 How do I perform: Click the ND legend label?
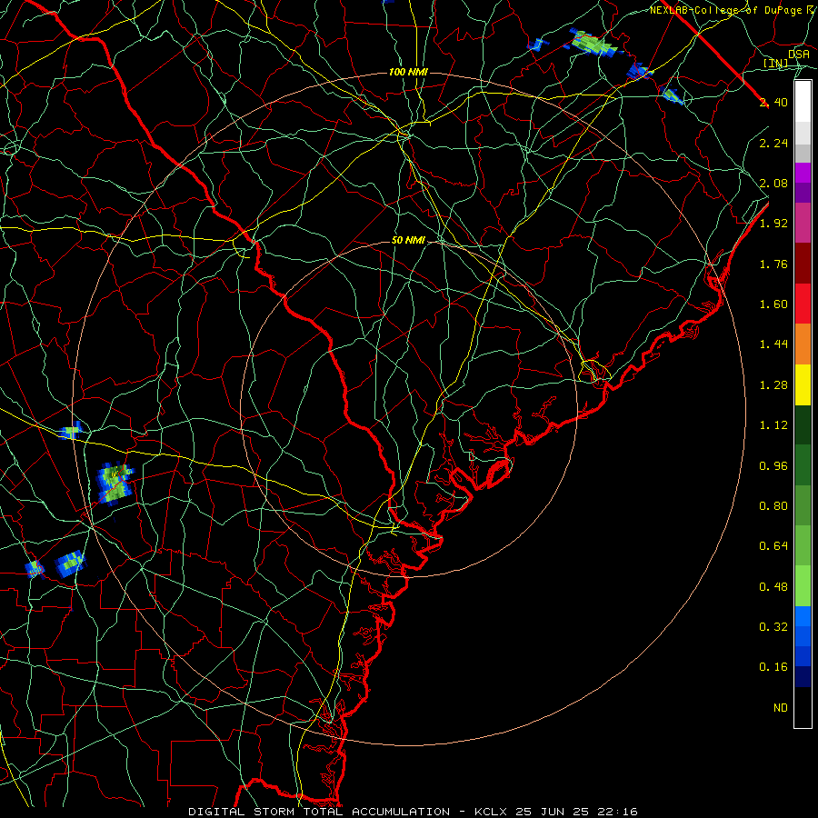coord(781,708)
